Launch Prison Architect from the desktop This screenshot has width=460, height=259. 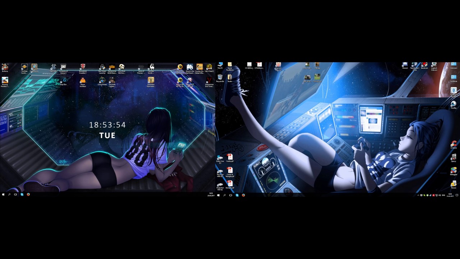[x=83, y=80]
